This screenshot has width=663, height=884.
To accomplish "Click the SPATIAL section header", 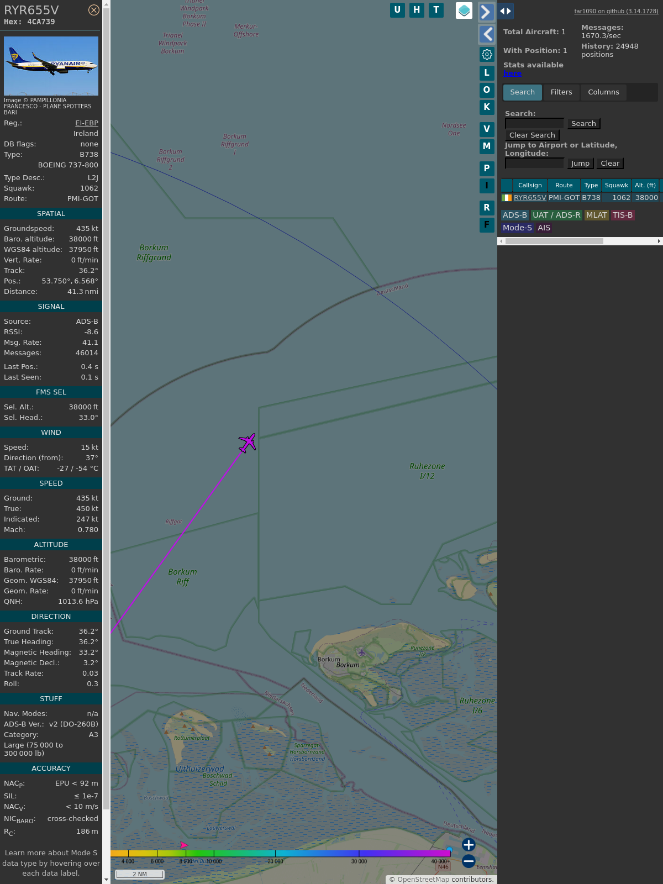I will [x=51, y=214].
